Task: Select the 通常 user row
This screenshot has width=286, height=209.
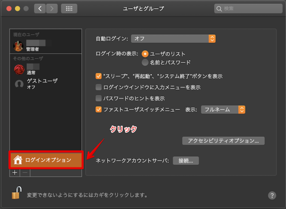Action: click(x=46, y=70)
